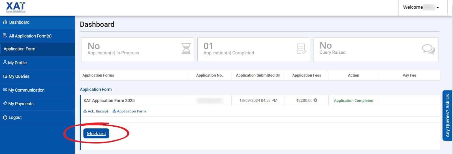Open My Queries section
The image size is (453, 154).
click(37, 76)
